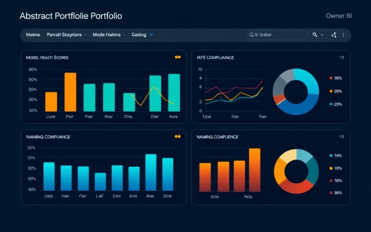Open the share nodes icon in toolbar
Image resolution: width=371 pixels, height=232 pixels.
[334, 35]
